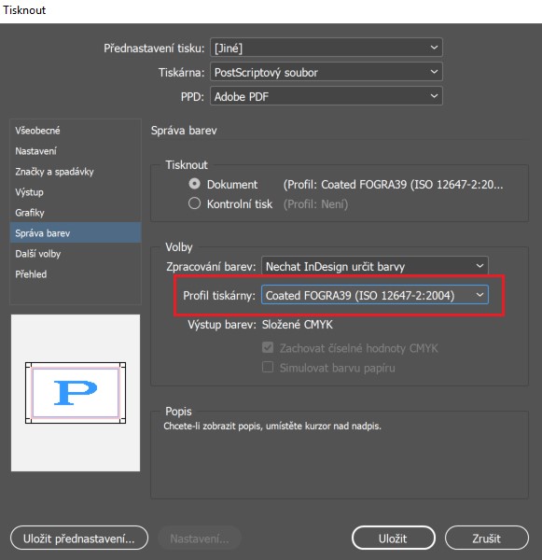Click the Uložit button
The image size is (542, 560).
tap(393, 538)
